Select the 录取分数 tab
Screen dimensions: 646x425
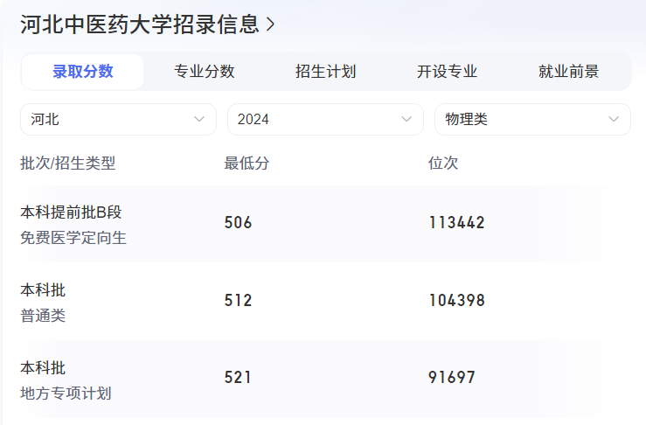82,72
